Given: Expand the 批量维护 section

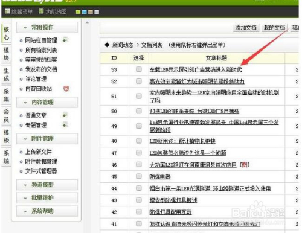Looking at the screenshot, I should (47, 198).
